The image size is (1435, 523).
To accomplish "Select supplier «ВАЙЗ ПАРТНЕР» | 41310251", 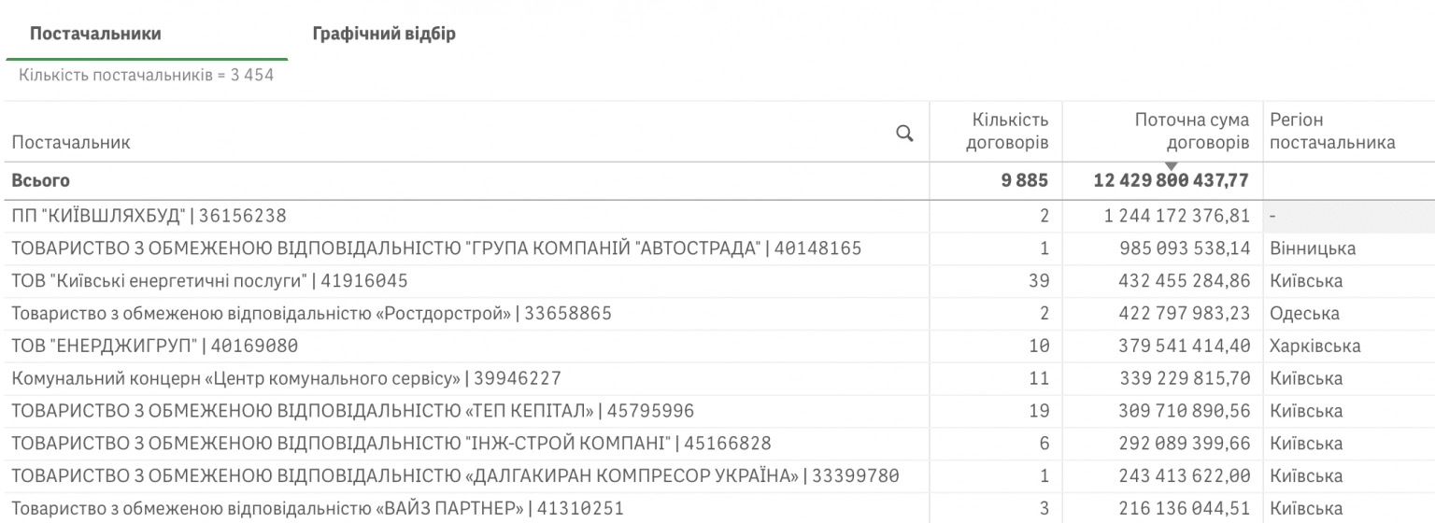I will pyautogui.click(x=317, y=510).
